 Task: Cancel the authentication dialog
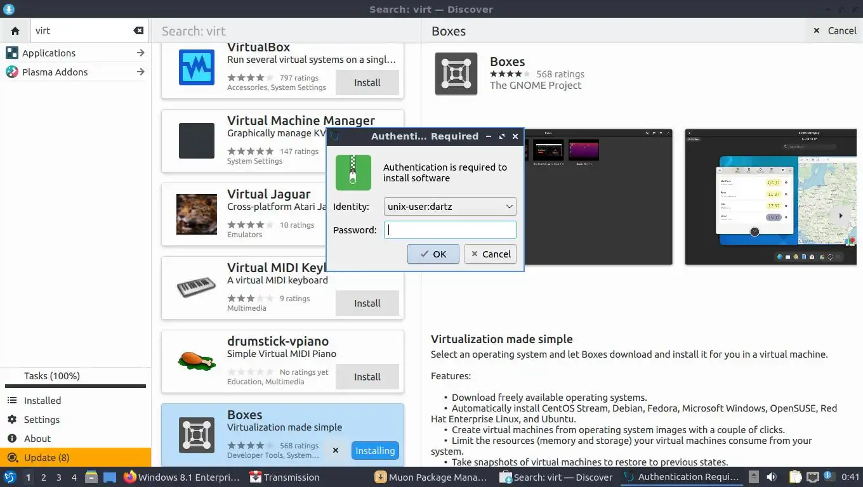(x=491, y=254)
